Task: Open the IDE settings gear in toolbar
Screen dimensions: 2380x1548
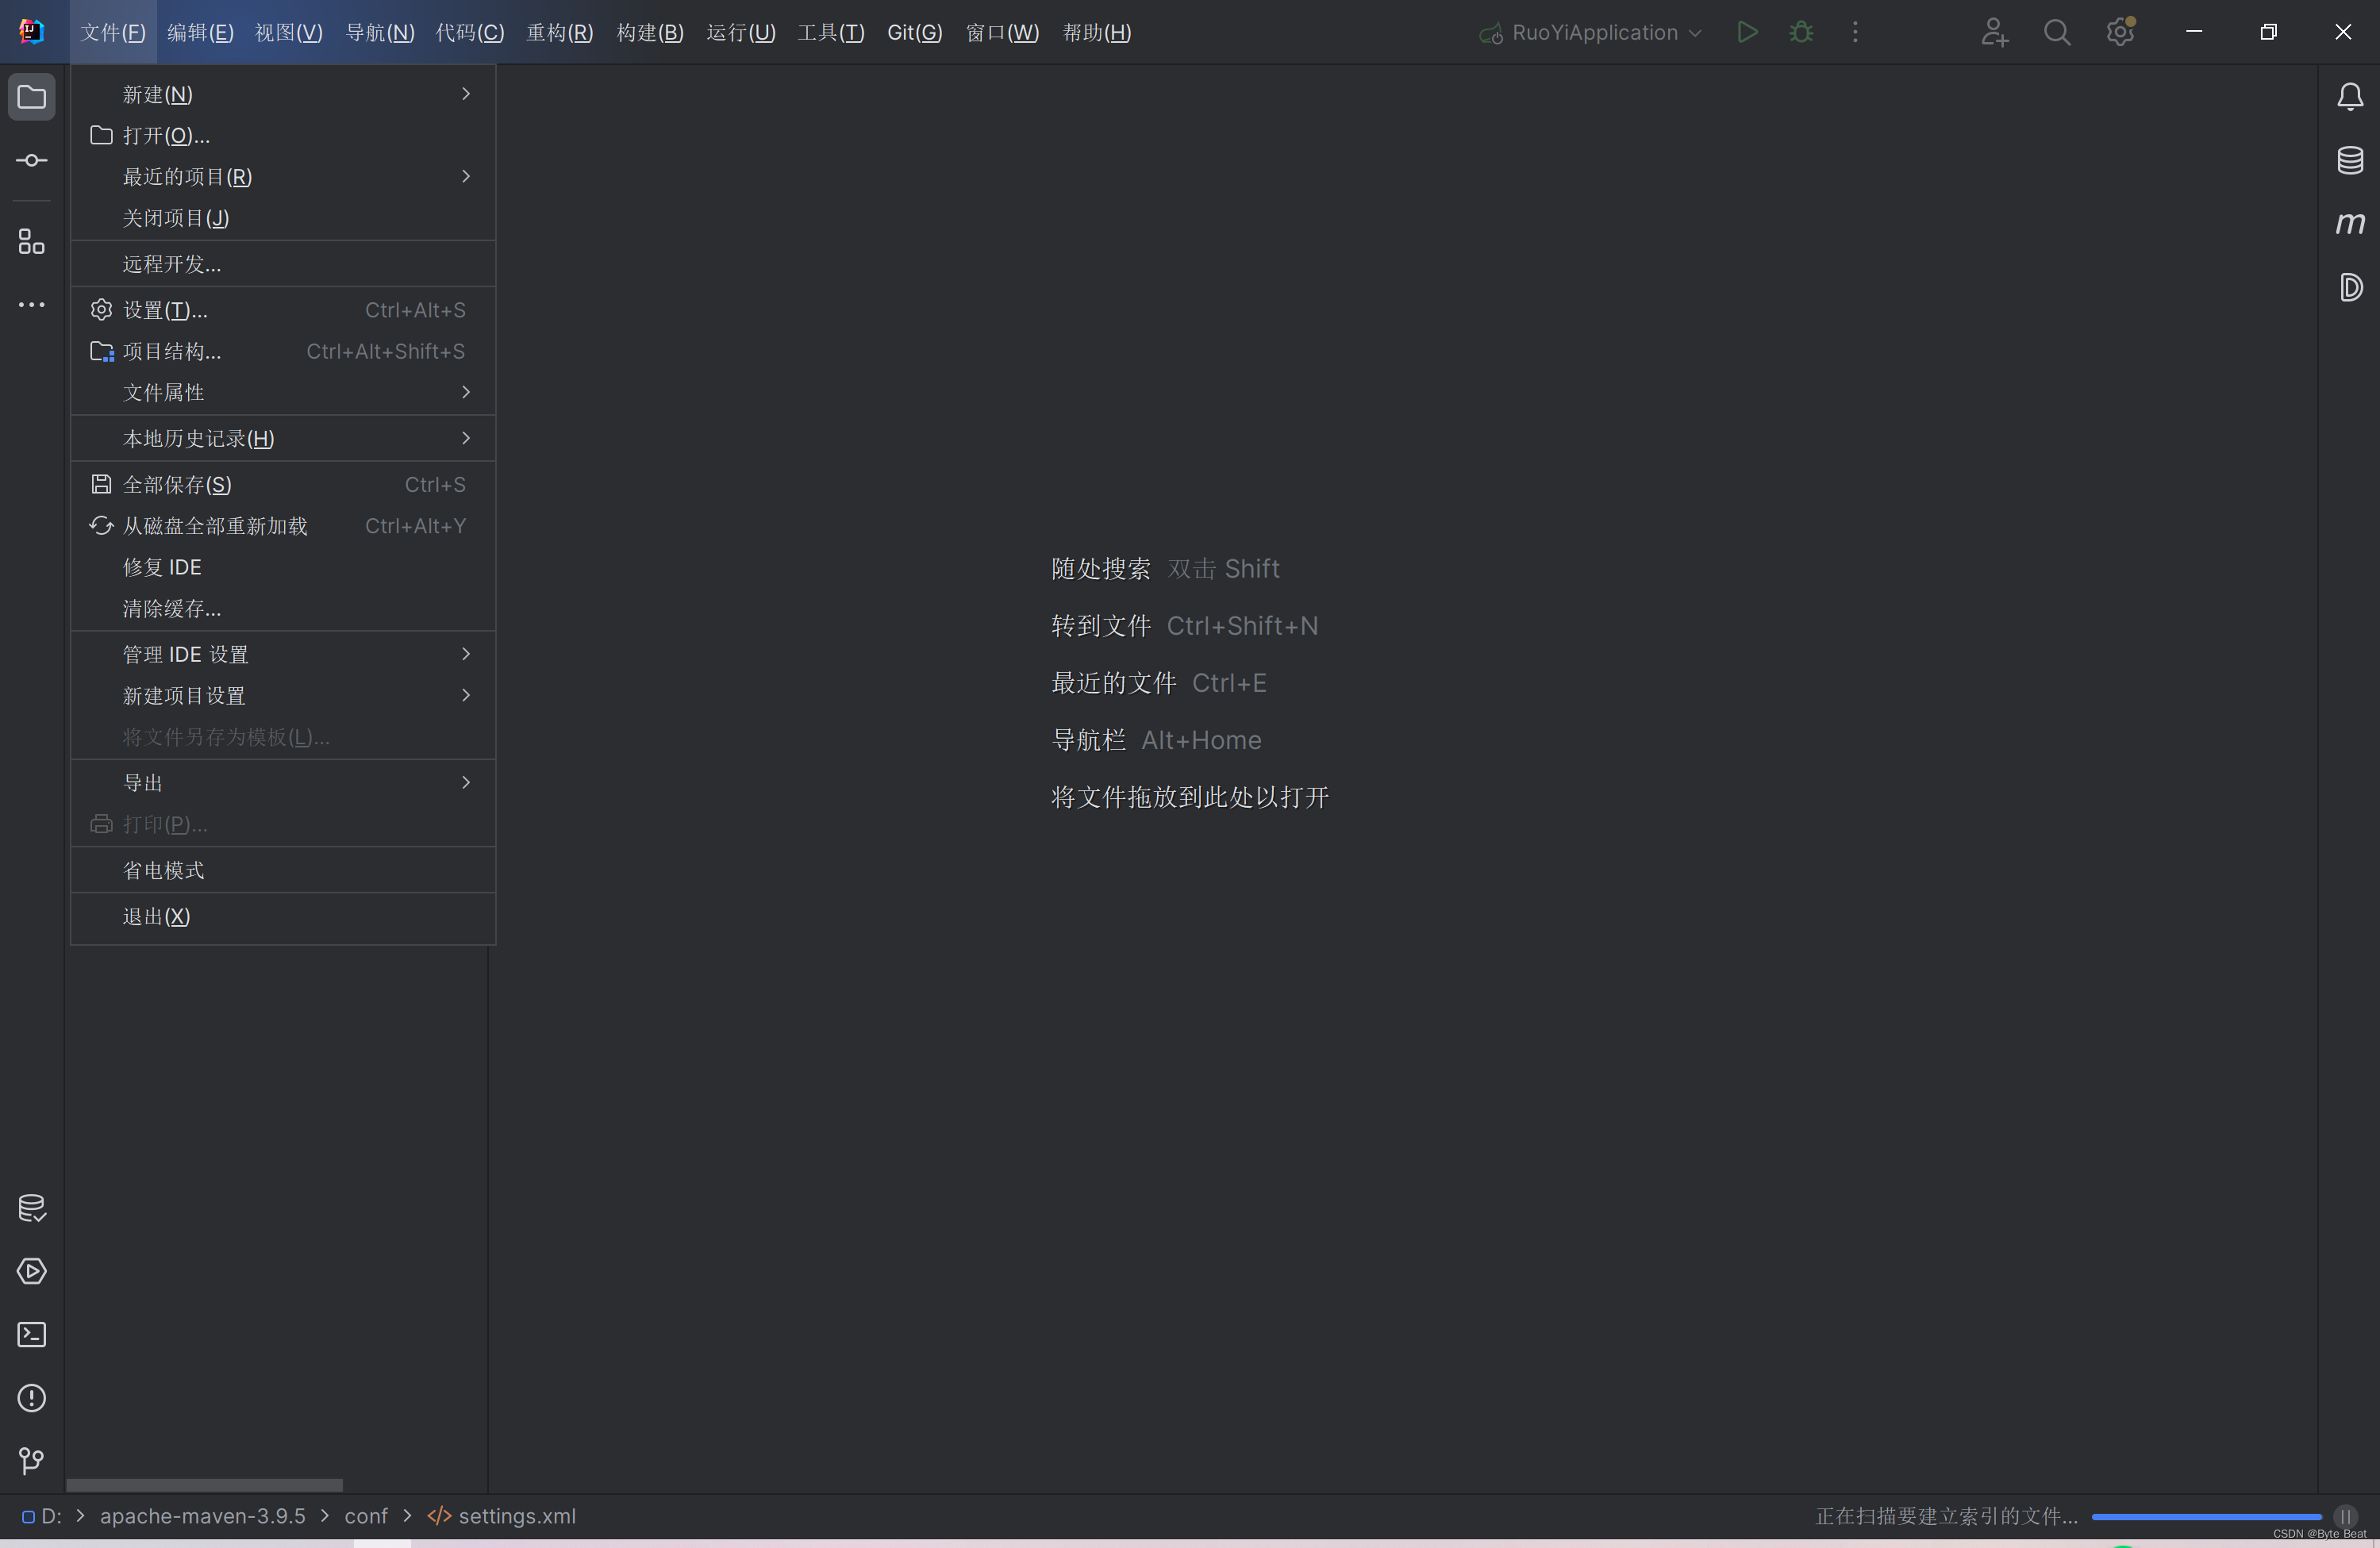Action: point(2120,32)
